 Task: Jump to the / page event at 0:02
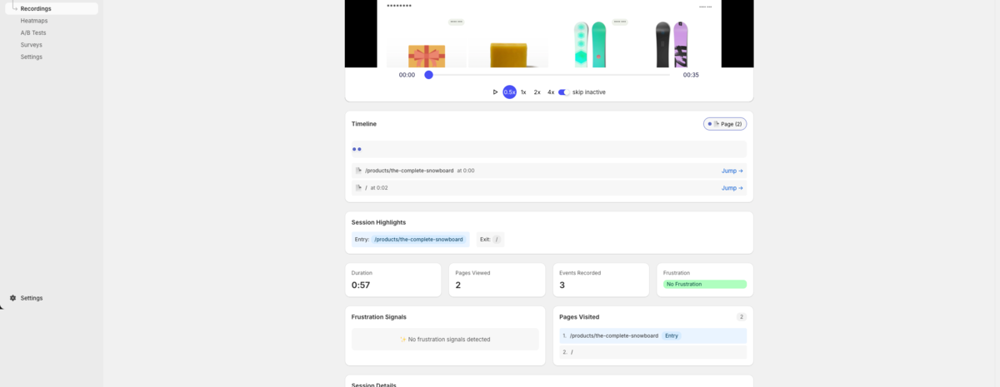(x=732, y=188)
